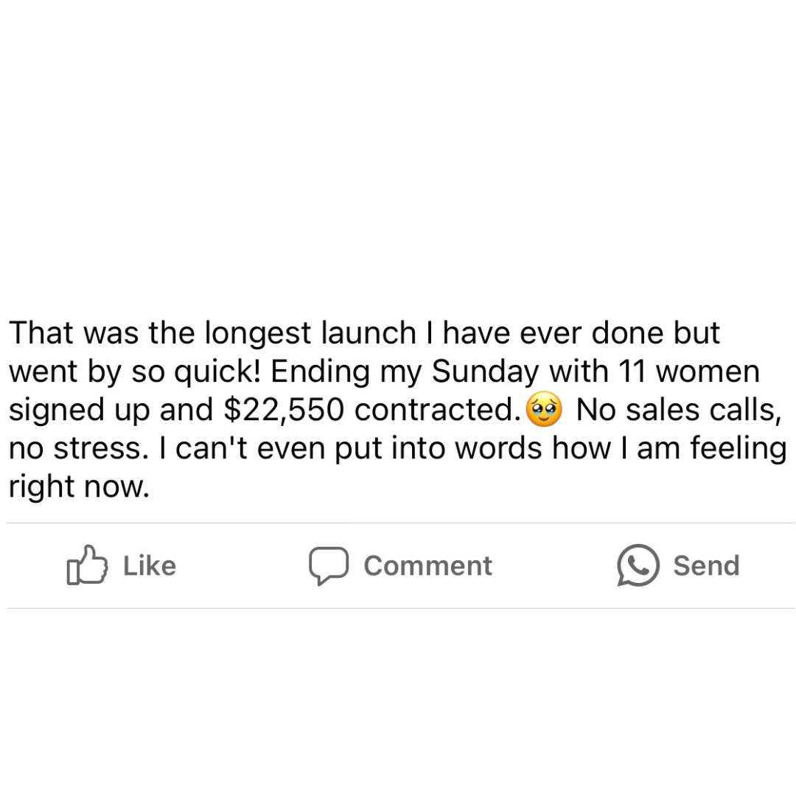Click the phrase "11 women" in the post
The image size is (796, 796).
click(x=689, y=371)
